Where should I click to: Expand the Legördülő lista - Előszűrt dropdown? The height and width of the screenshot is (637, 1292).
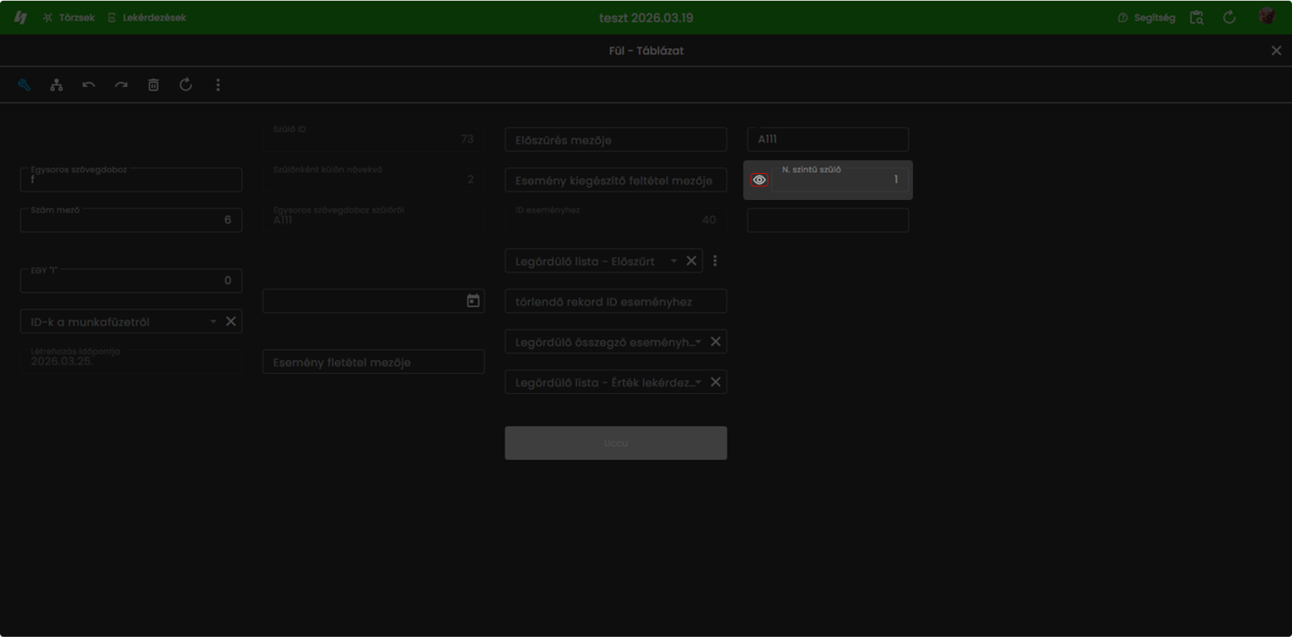674,261
